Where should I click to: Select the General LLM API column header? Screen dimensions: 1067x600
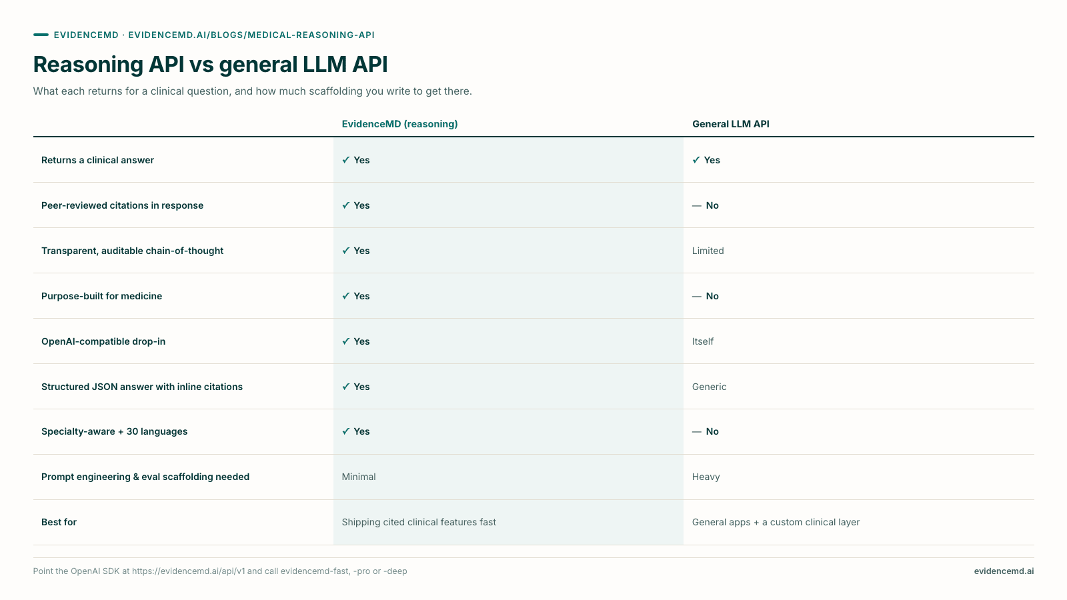tap(731, 124)
